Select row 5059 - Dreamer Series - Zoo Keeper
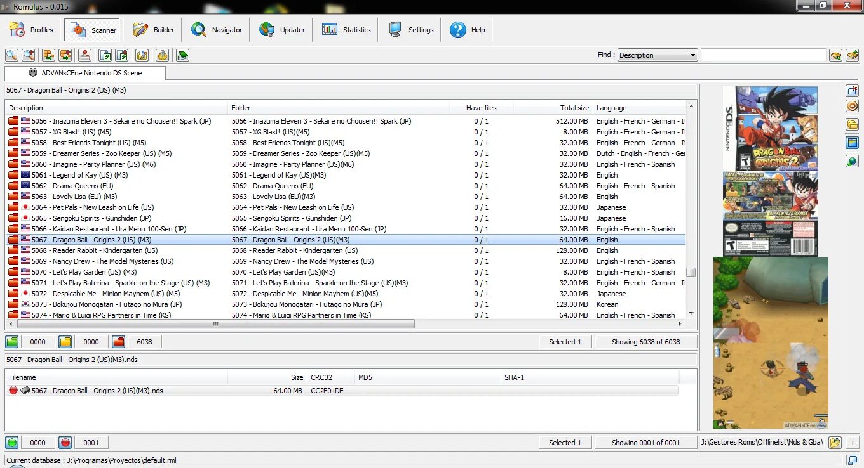Screen dimensions: 864x468 tap(346, 153)
